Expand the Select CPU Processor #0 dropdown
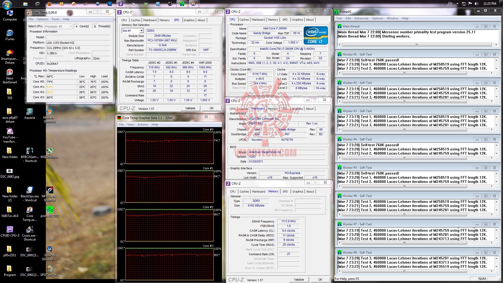 71,26
